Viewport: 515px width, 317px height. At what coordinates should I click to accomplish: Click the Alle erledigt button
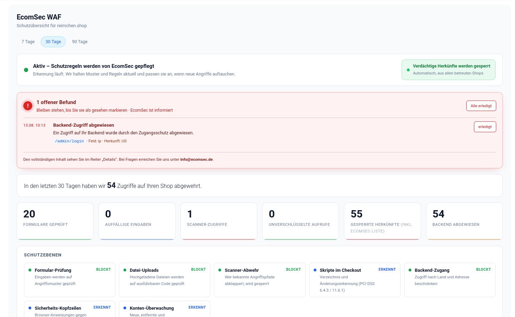pos(481,106)
